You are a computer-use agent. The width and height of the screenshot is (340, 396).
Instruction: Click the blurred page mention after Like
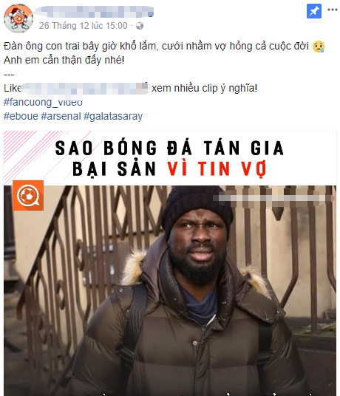[84, 88]
